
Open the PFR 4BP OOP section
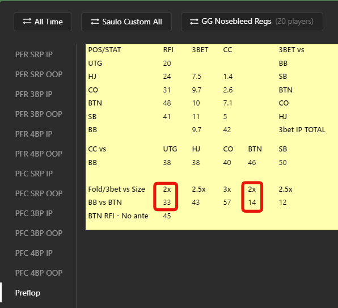coord(39,154)
